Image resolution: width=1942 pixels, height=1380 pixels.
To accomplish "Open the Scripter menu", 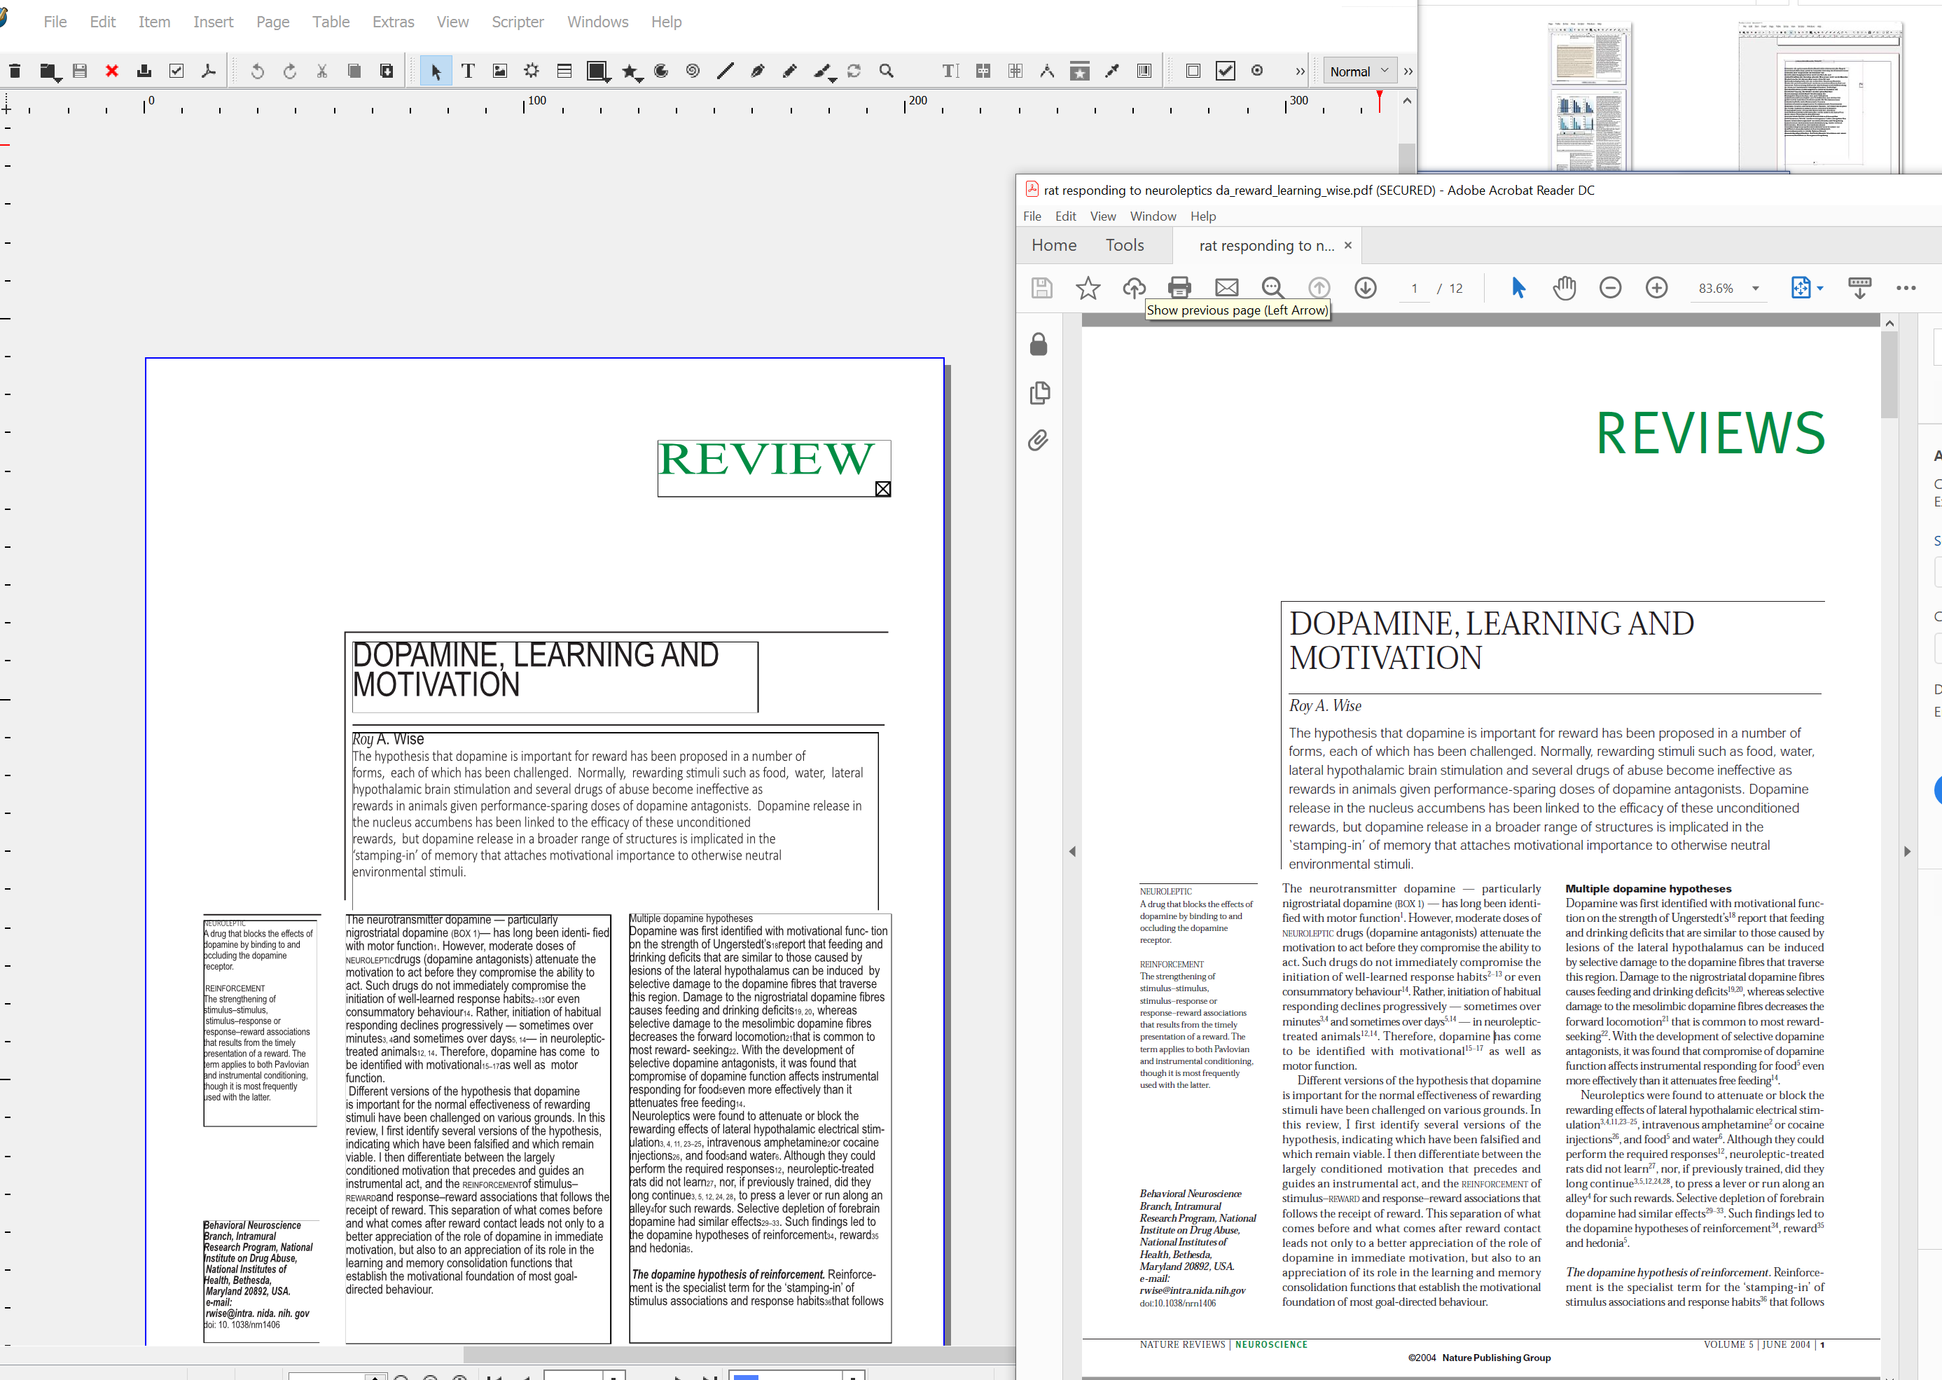I will [x=518, y=22].
